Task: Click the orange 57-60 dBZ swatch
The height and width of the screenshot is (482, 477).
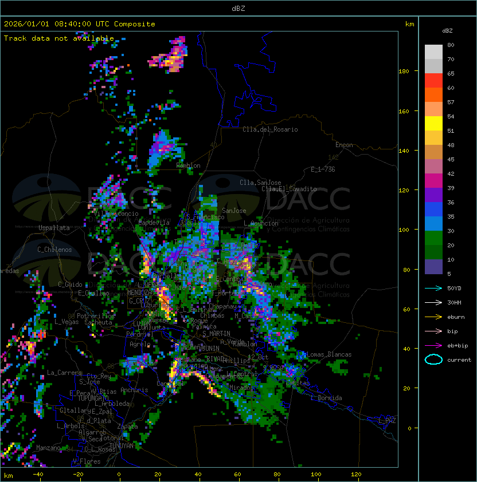Action: 433,95
